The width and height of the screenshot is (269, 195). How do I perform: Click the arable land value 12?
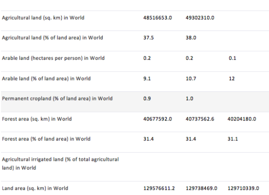click(x=232, y=78)
